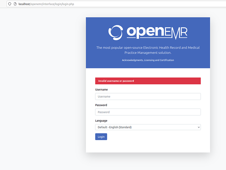The image size is (226, 170).
Task: Open Acknowledgments, Licensing and Certification link
Action: (148, 60)
